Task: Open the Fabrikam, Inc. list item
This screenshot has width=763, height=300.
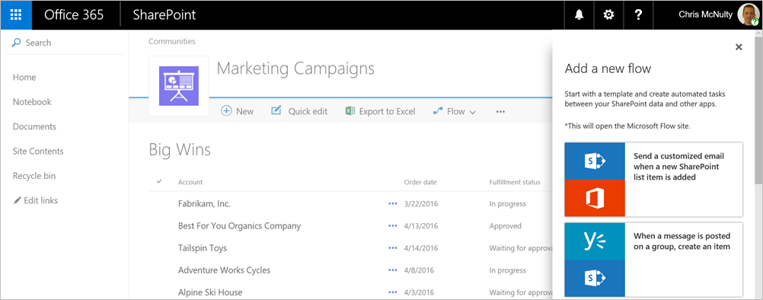Action: 204,204
